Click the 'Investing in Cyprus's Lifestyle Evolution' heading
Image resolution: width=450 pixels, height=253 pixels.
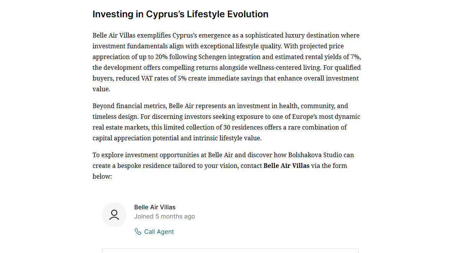tap(181, 14)
